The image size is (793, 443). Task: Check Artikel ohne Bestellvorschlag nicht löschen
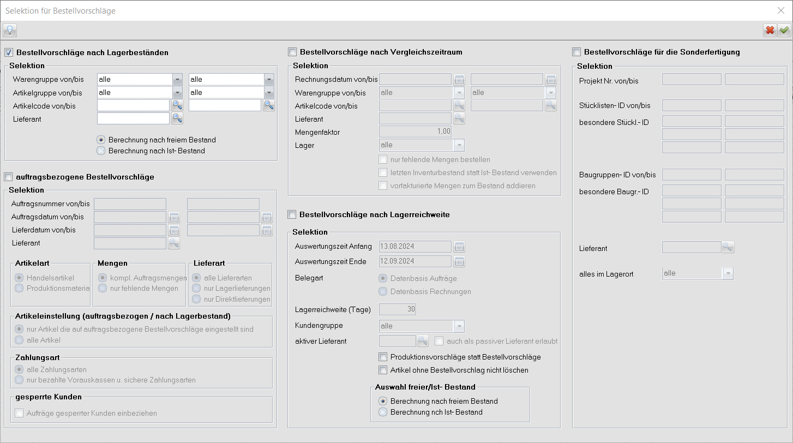click(383, 370)
